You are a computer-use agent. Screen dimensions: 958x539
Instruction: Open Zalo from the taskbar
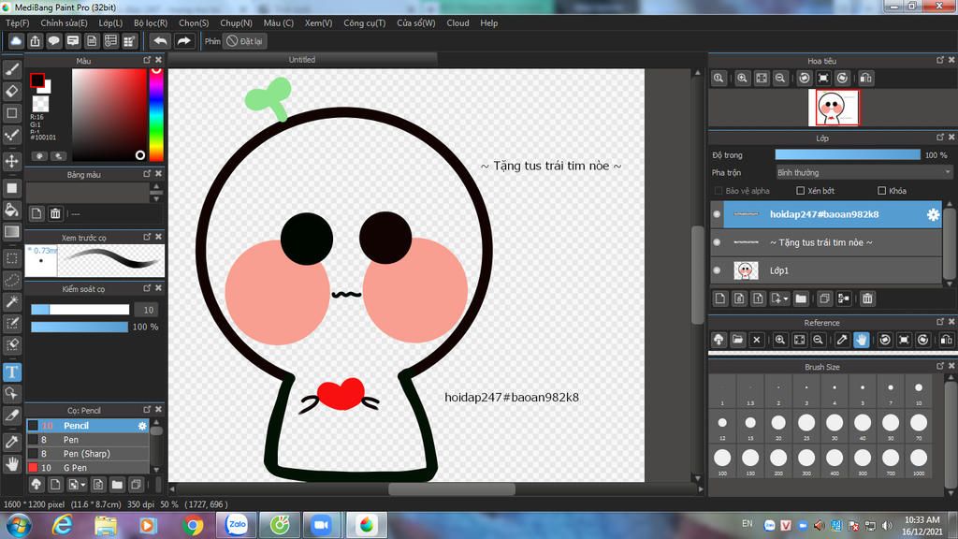point(237,525)
